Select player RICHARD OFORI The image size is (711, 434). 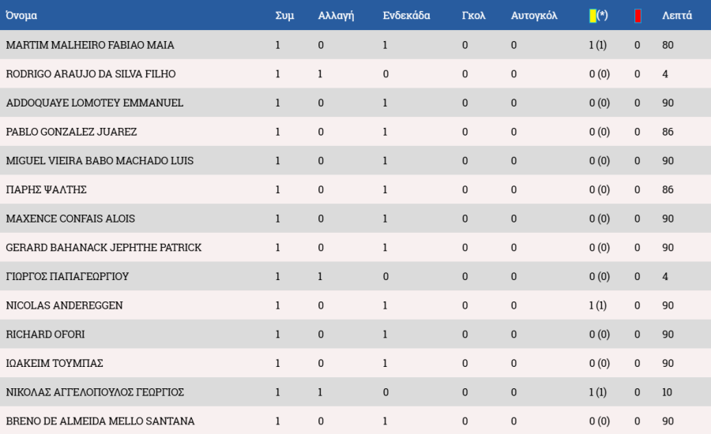click(45, 335)
